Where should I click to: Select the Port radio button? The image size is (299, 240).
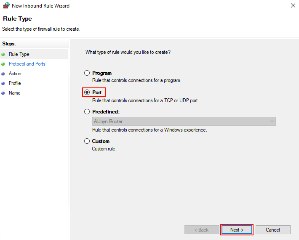tap(87, 92)
